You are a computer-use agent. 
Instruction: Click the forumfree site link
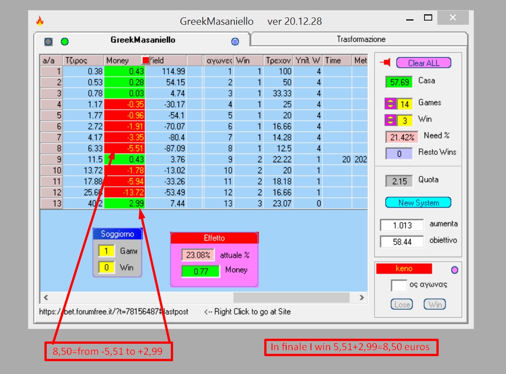114,312
